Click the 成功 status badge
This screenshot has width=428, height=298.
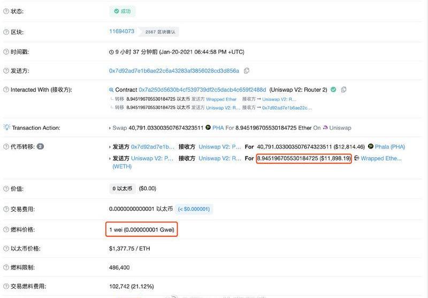point(123,11)
